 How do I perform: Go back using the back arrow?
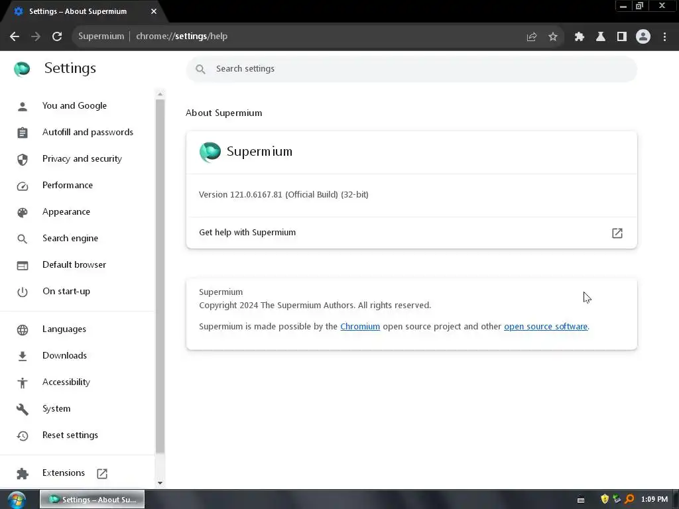click(x=15, y=36)
